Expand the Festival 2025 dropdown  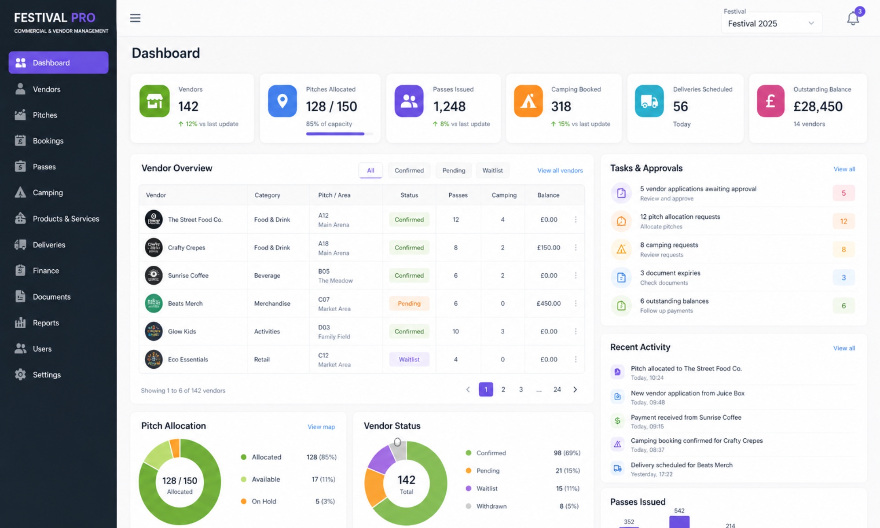coord(771,23)
